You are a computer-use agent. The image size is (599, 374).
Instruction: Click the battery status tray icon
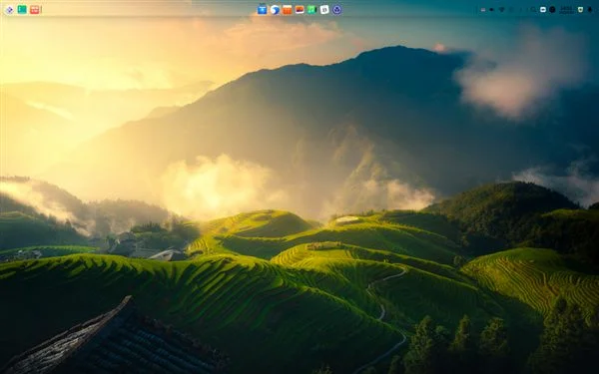pos(491,10)
